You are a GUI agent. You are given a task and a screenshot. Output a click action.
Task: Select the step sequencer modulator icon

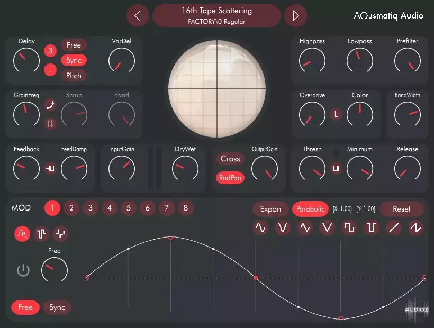41,234
